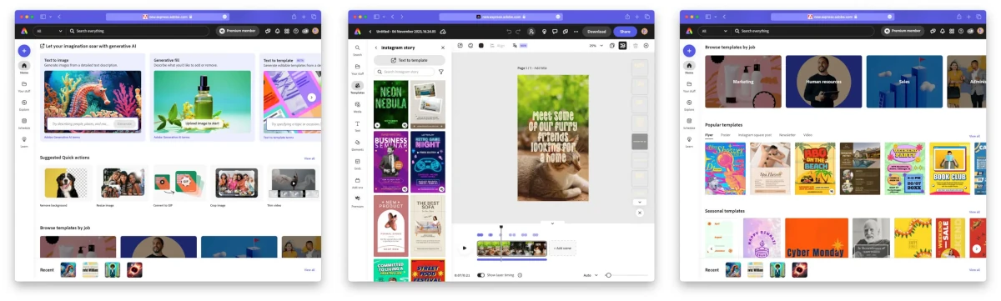Click the purple plus create button in left window
This screenshot has height=301, width=1001.
click(x=24, y=50)
